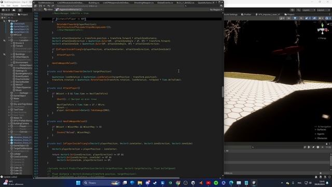This screenshot has width=332, height=187.
Task: Expand the Buildings object in Hierarchy
Action: (11, 54)
